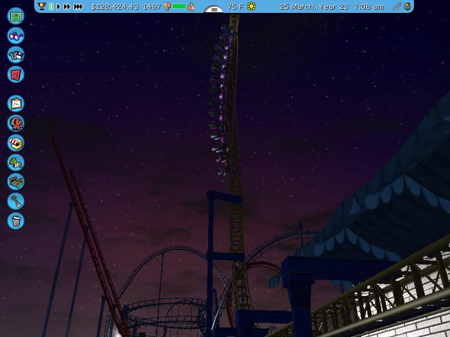
Task: Open the red scenario book icon
Action: click(16, 75)
